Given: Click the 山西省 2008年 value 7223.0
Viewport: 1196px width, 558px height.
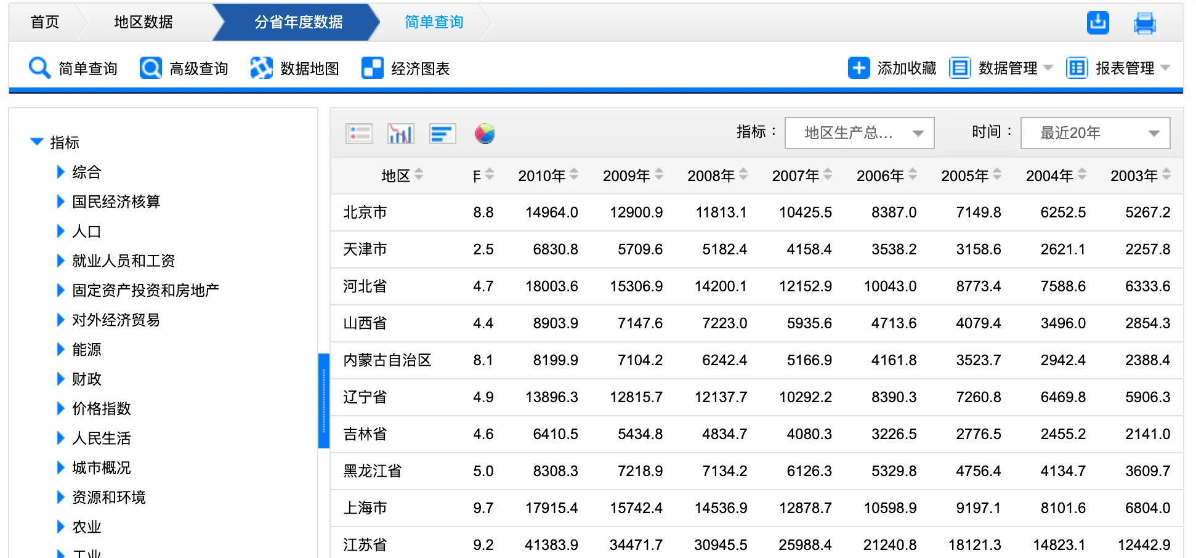Looking at the screenshot, I should click(725, 323).
